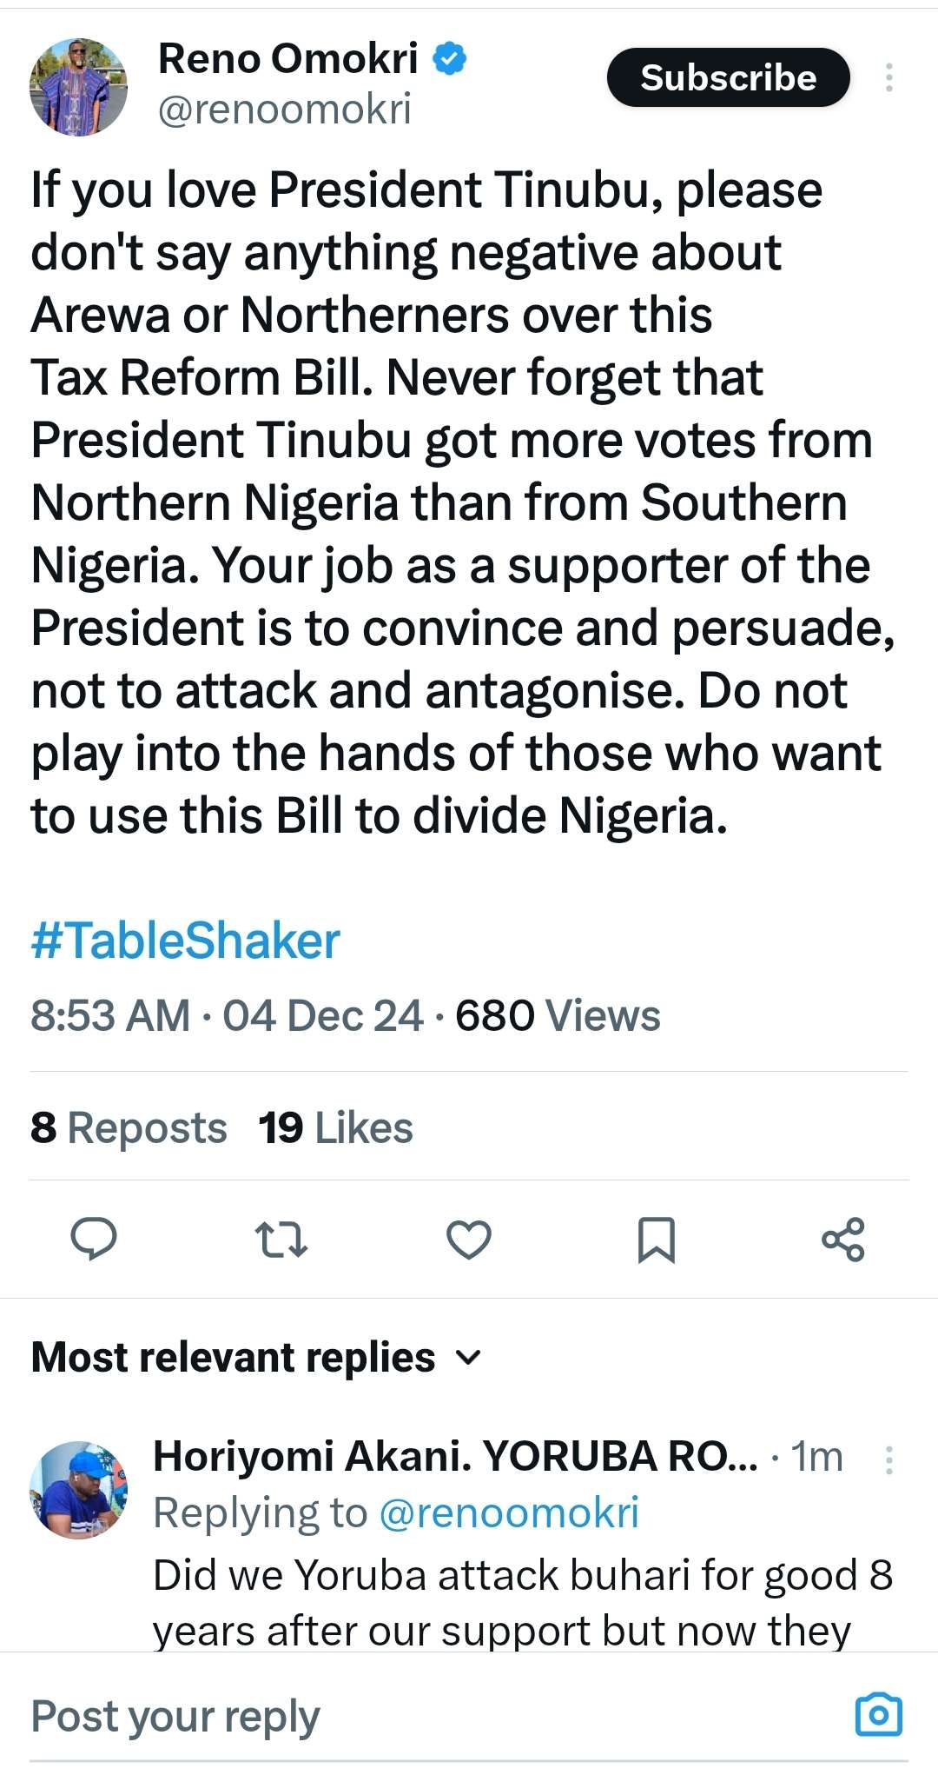Screen dimensions: 938x1775
Task: Open the camera icon in reply box
Action: point(879,1715)
